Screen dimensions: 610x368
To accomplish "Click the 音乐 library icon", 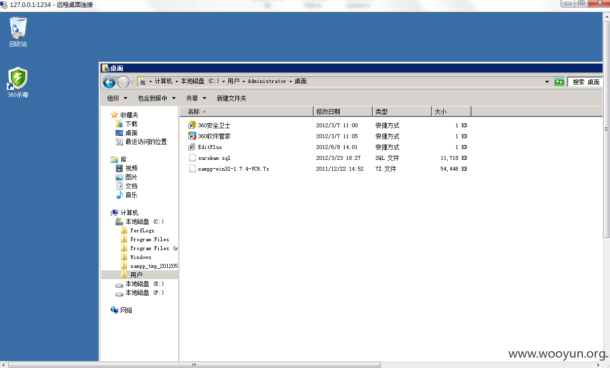I will coord(119,195).
